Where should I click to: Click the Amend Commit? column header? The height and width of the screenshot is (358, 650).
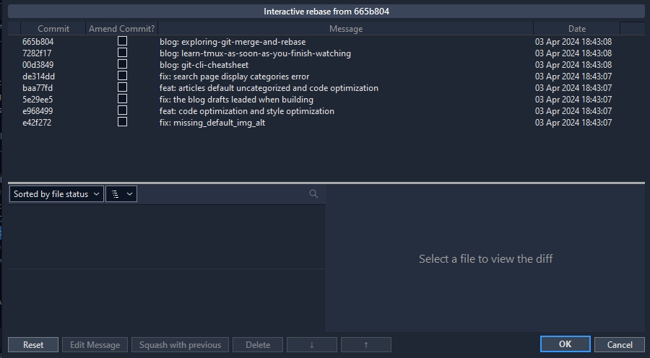121,29
